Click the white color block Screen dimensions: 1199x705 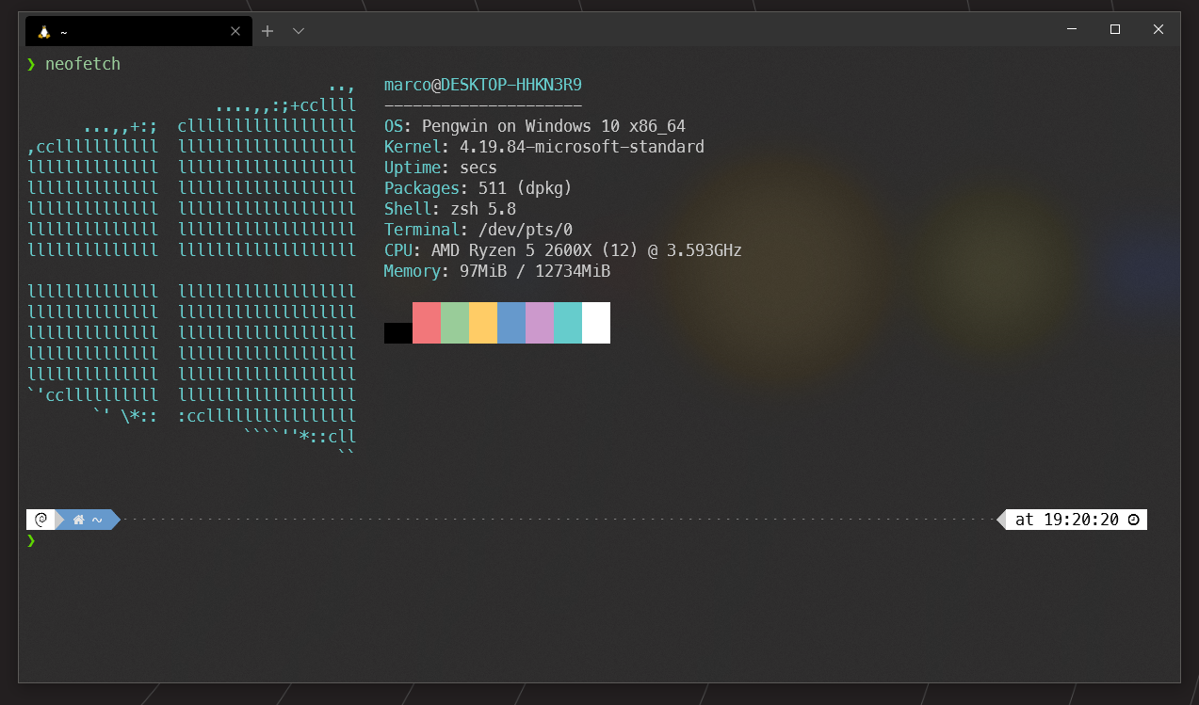tap(596, 323)
